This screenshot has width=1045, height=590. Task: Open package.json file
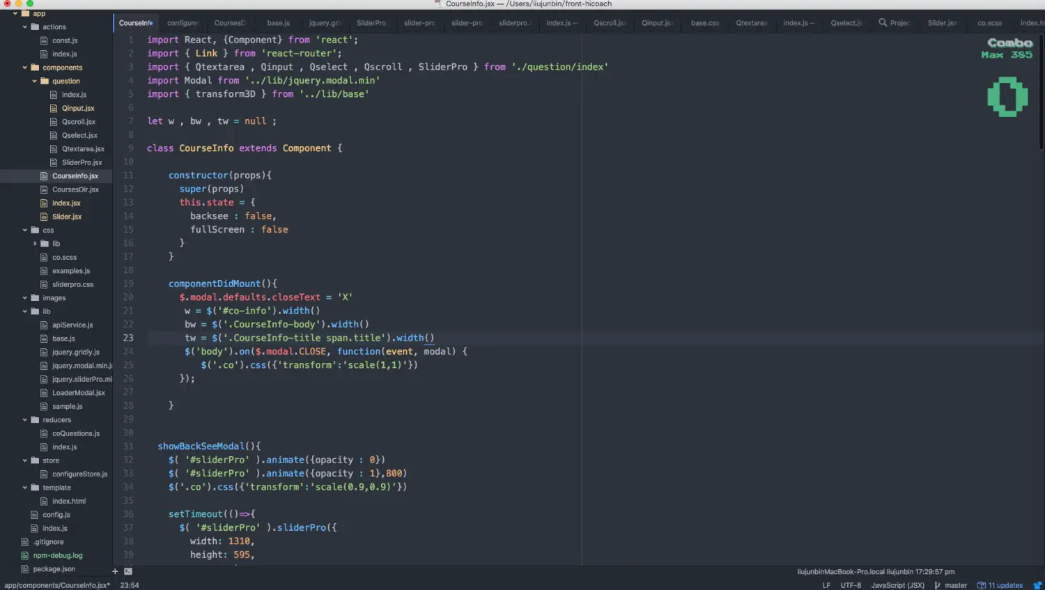54,569
